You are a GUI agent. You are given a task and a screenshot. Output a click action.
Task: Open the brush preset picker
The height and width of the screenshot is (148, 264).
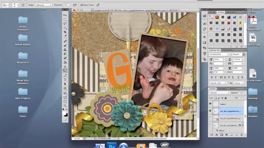16,5
